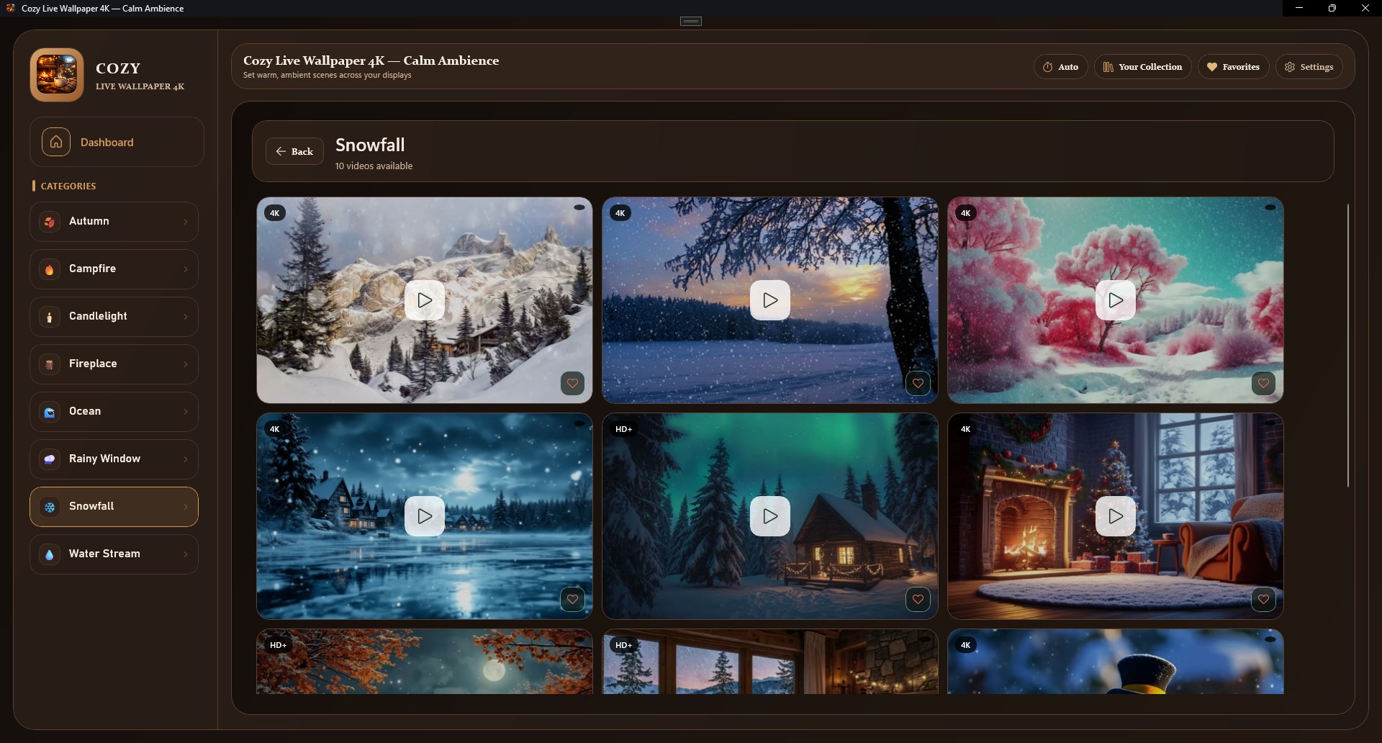Click the gear icon beside Settings

click(x=1290, y=67)
